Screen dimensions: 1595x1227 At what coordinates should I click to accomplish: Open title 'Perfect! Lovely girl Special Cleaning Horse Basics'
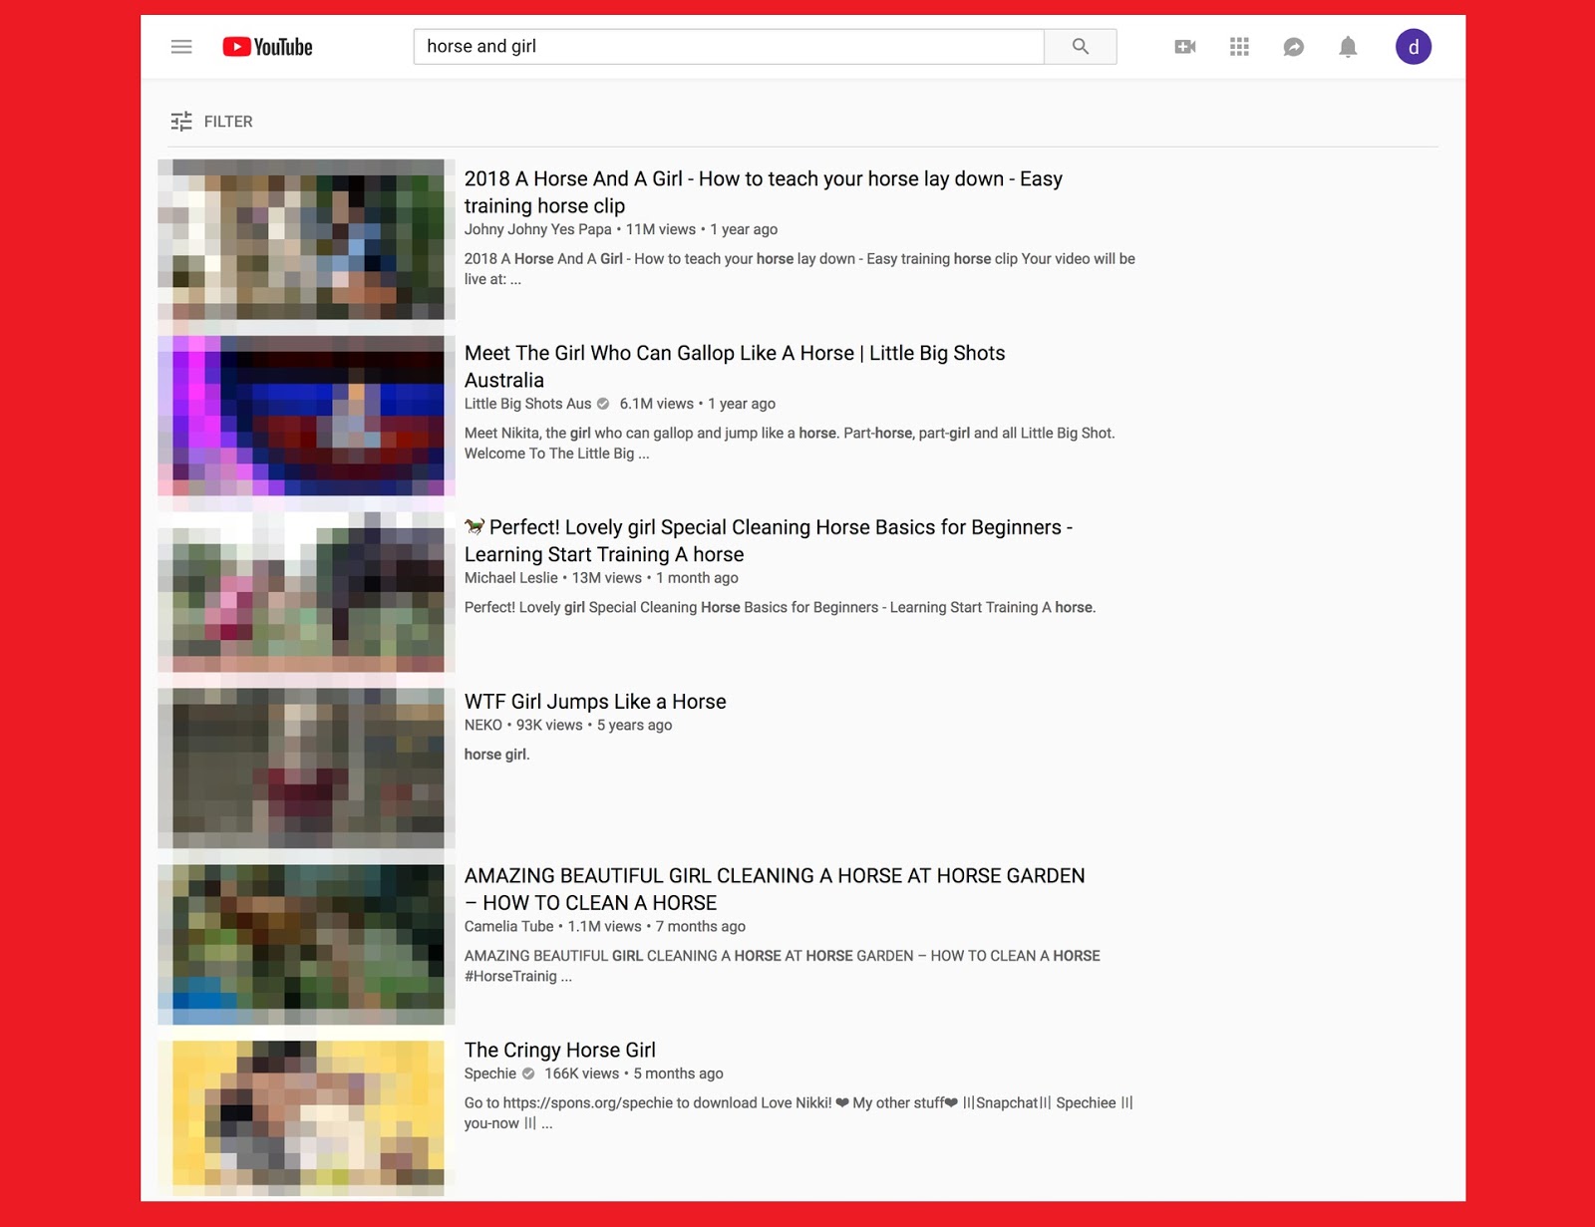pos(769,541)
